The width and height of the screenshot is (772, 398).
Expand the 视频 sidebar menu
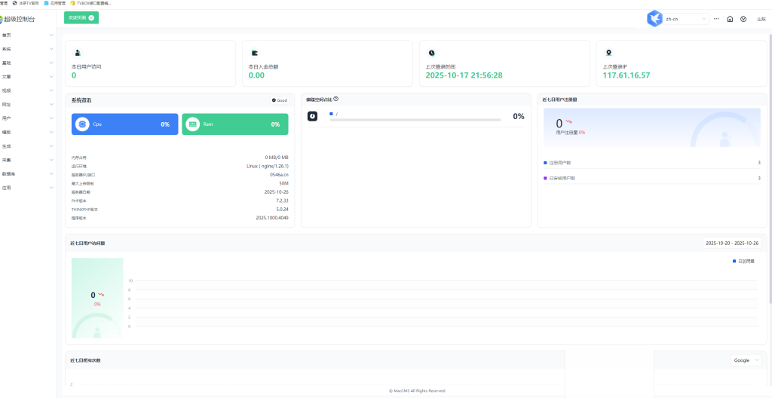point(27,90)
